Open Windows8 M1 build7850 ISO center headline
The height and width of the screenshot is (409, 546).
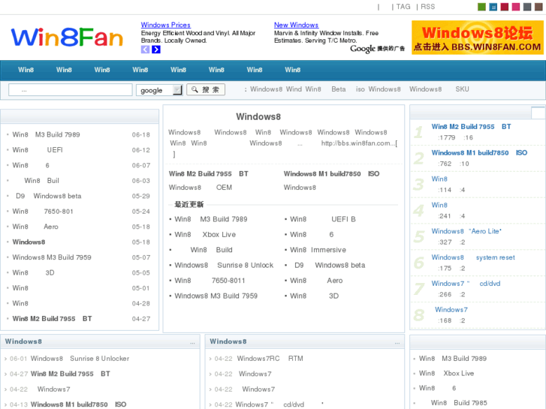pyautogui.click(x=331, y=173)
